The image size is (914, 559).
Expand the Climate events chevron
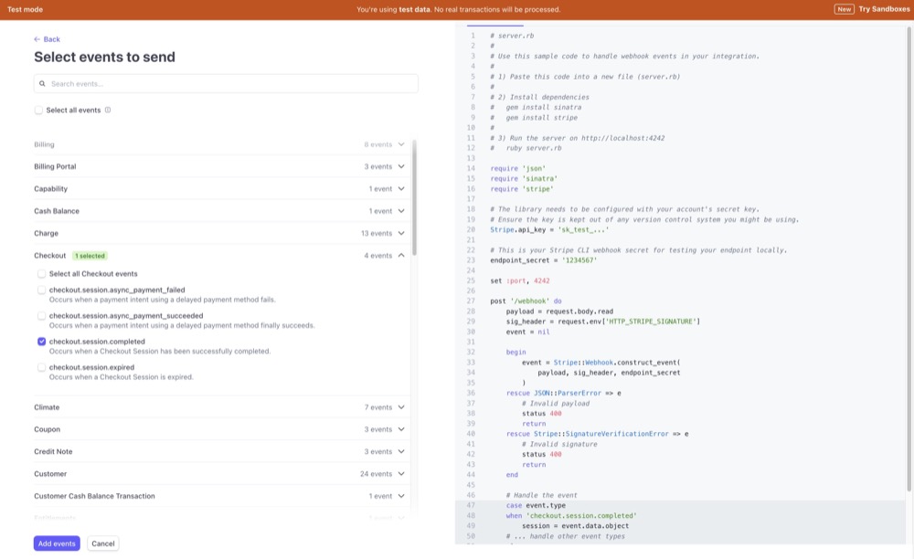[401, 407]
